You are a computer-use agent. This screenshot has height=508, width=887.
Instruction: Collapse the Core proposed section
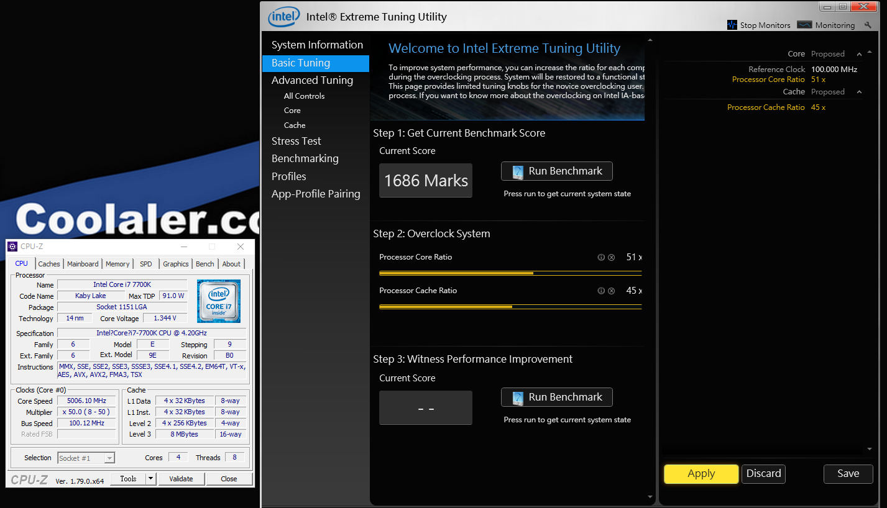[860, 54]
